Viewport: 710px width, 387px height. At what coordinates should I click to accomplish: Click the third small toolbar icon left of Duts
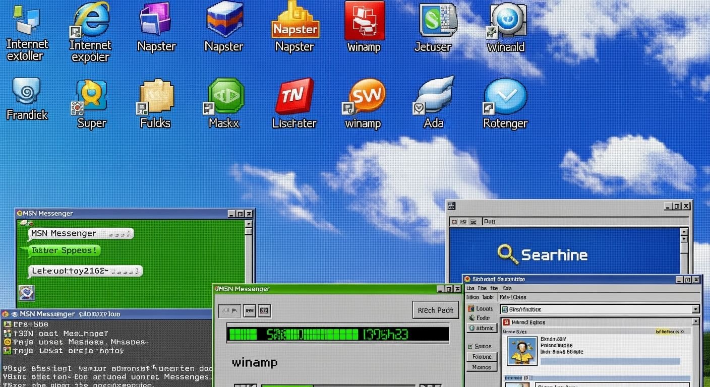pos(473,221)
